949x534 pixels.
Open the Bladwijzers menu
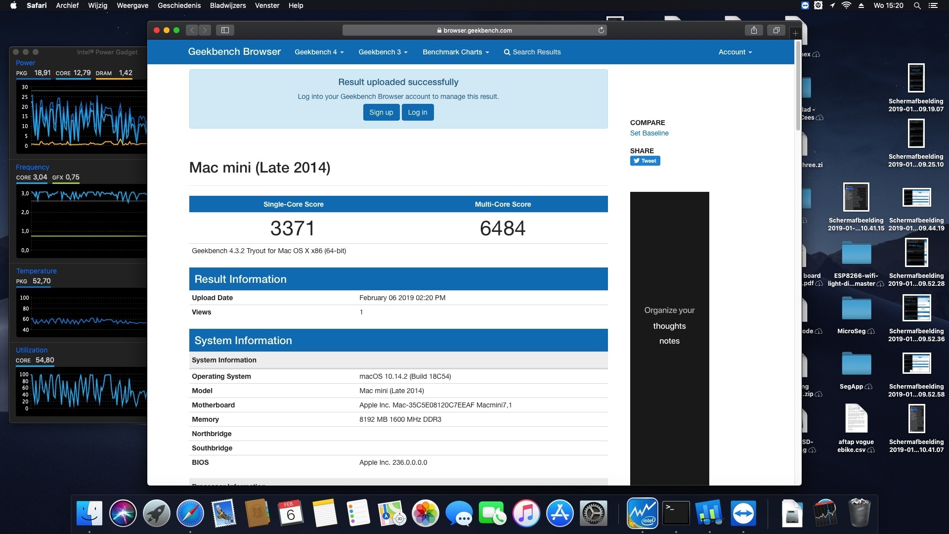point(227,5)
